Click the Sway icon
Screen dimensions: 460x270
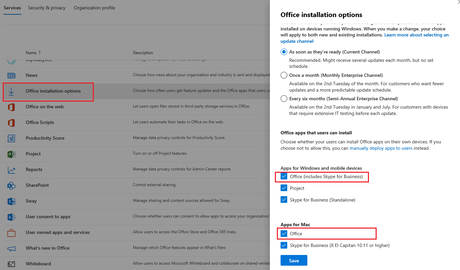(x=11, y=201)
